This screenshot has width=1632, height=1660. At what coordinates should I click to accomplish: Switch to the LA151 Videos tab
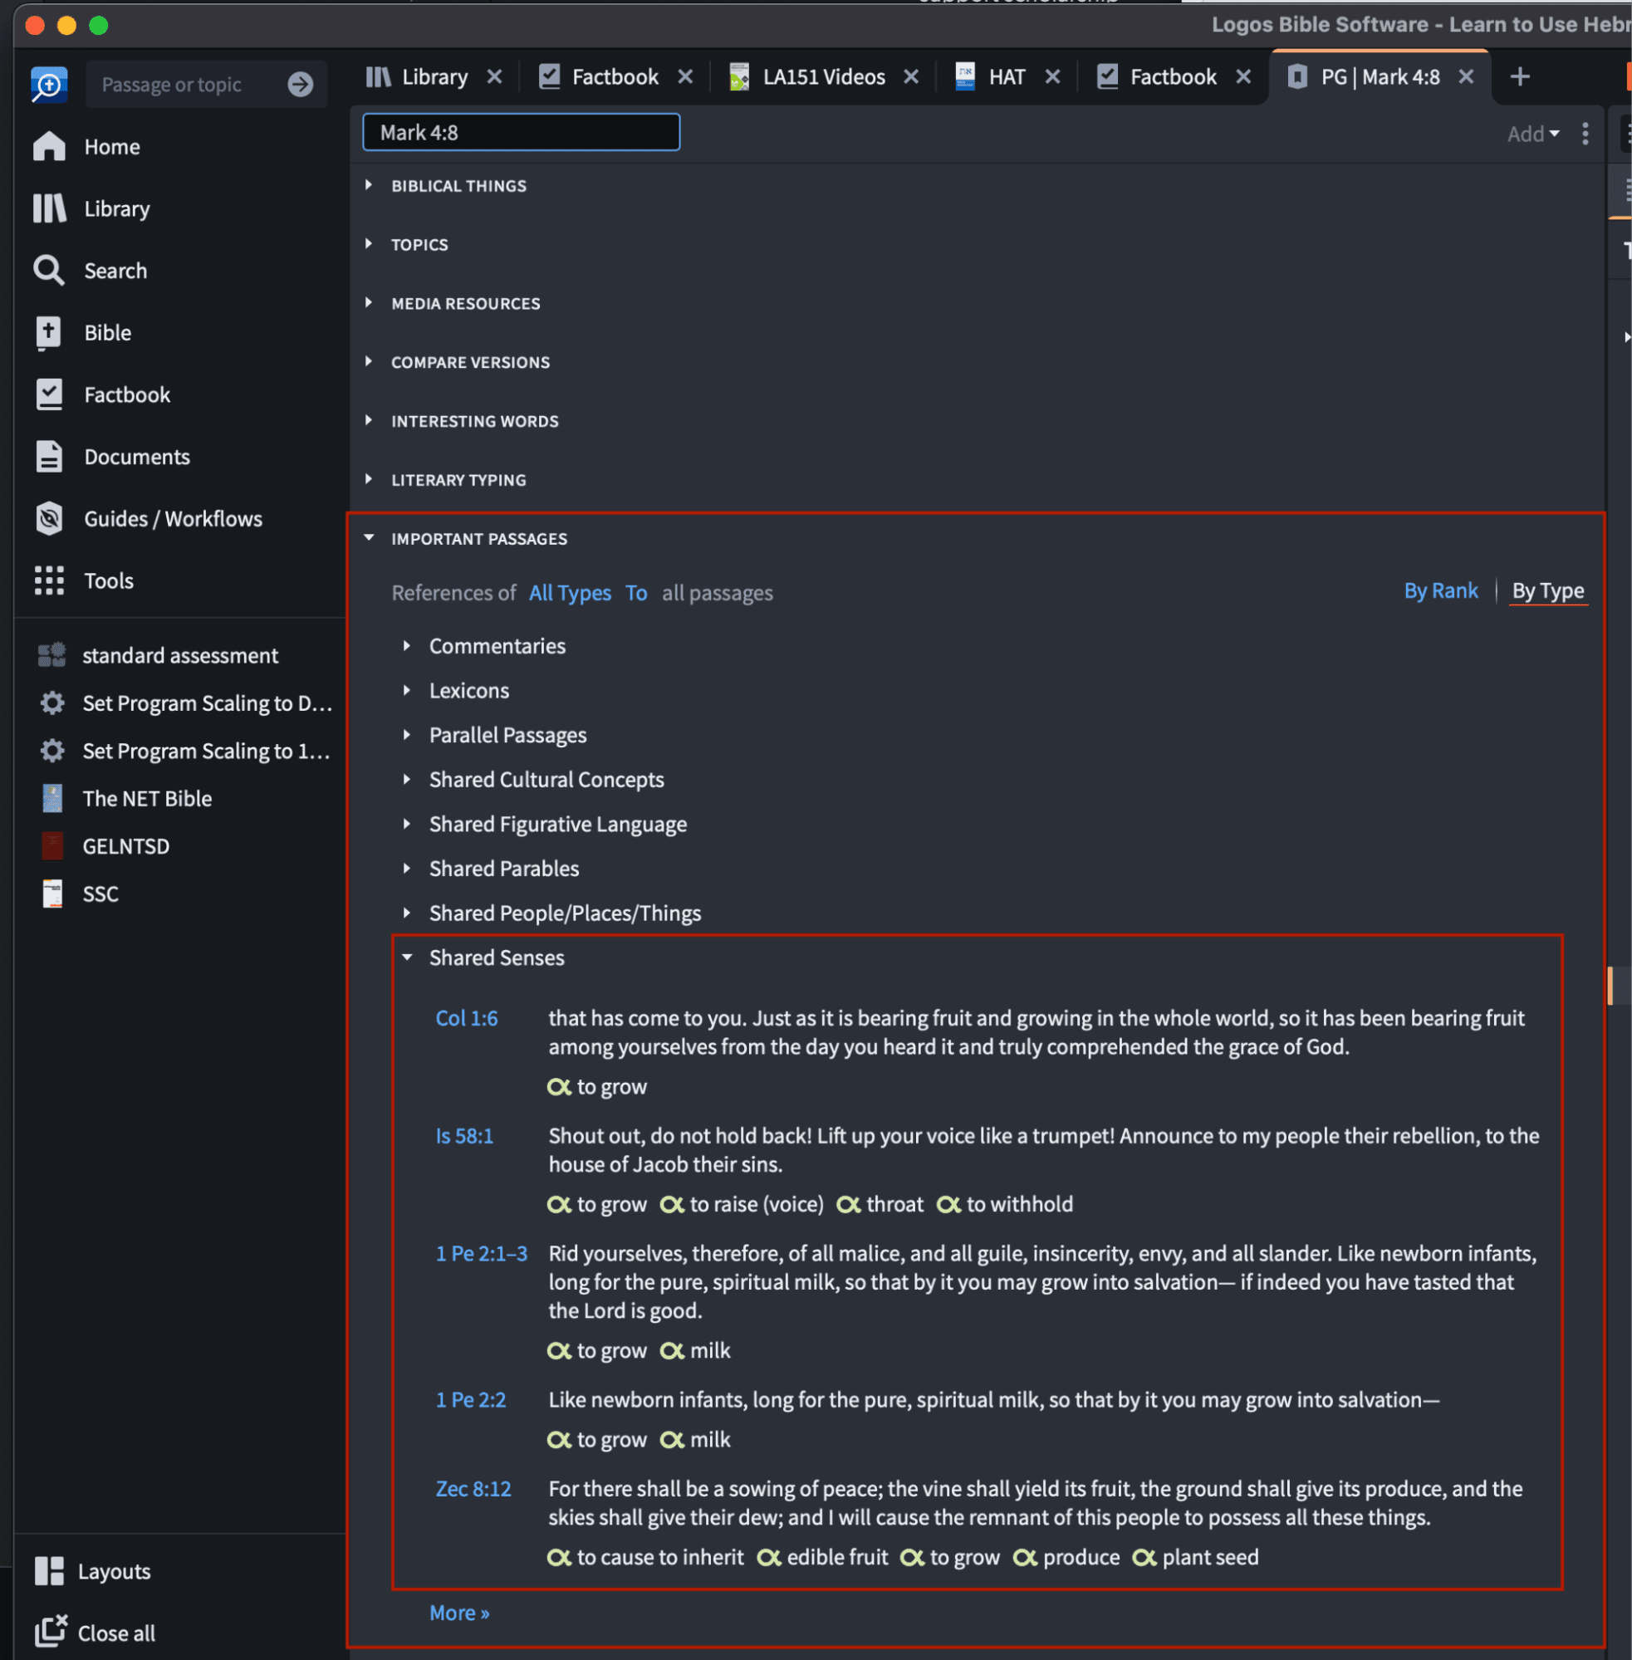pos(824,76)
